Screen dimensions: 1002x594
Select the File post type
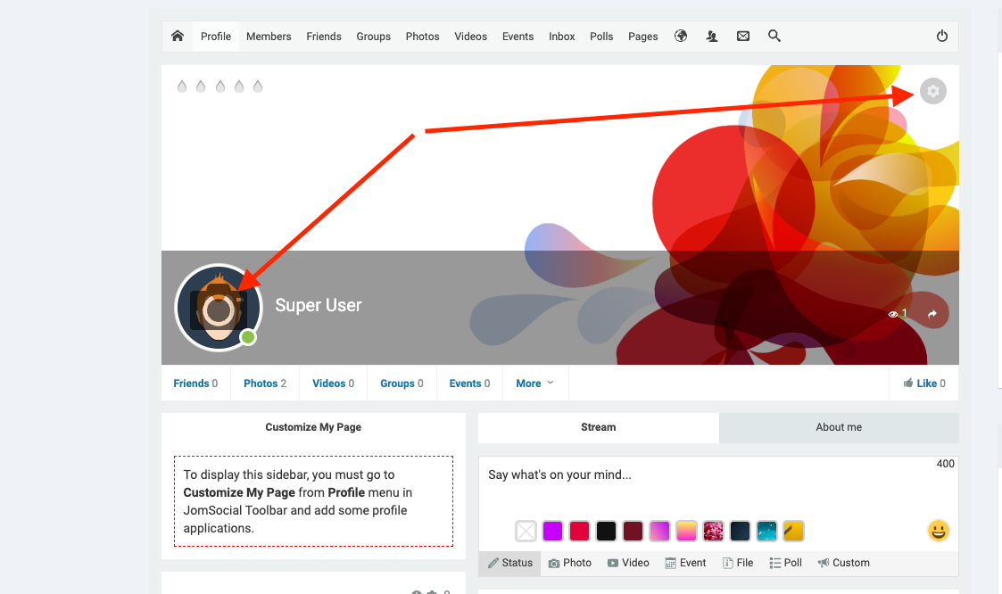pos(738,563)
